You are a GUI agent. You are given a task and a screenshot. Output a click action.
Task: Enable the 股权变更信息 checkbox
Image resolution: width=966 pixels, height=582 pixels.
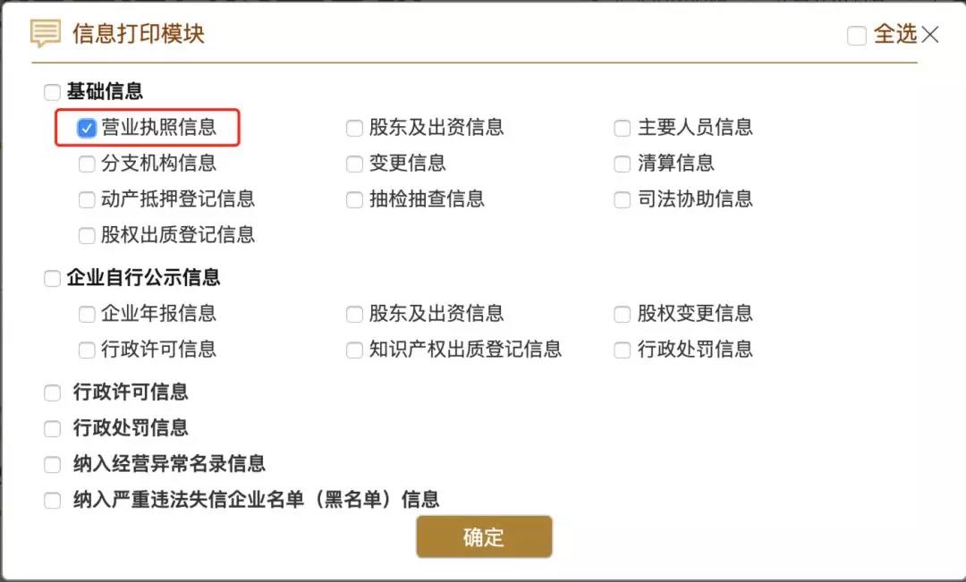623,314
